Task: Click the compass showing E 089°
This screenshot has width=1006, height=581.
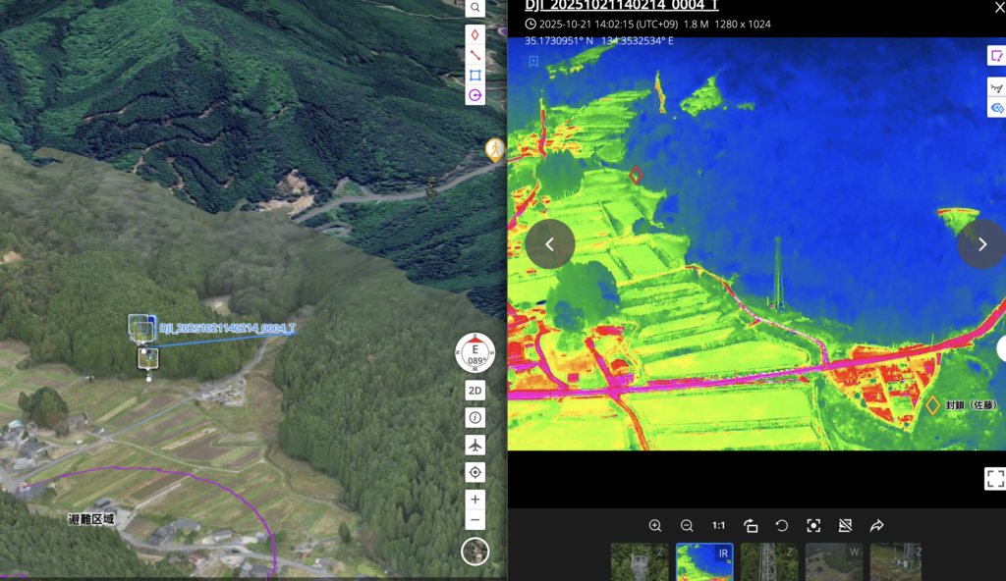Action: pos(475,353)
